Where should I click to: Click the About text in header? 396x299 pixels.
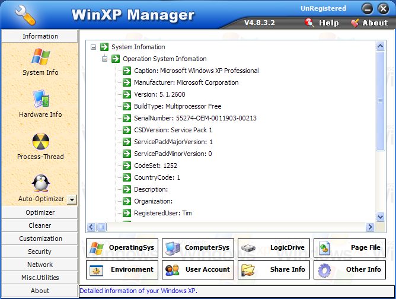(375, 23)
